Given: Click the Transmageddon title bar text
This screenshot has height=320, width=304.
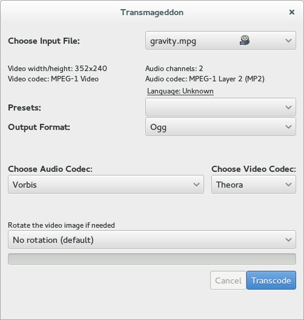Looking at the screenshot, I should [x=152, y=12].
